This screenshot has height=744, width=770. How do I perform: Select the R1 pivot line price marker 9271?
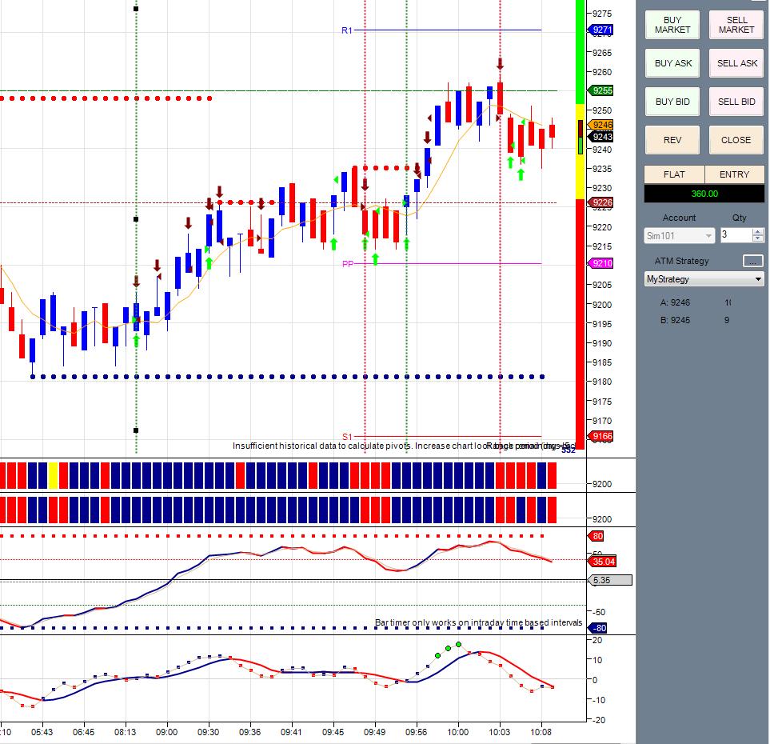(x=601, y=30)
